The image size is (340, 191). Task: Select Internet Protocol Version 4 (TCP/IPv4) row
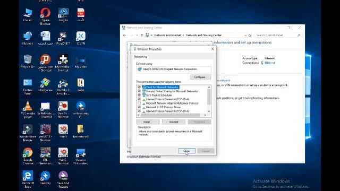[x=168, y=99]
